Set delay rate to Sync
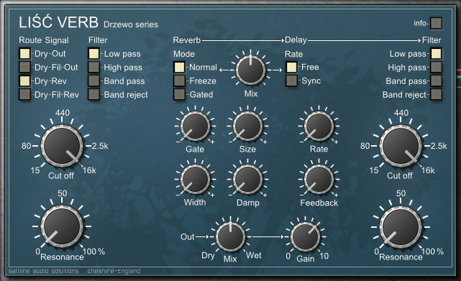 coord(291,80)
